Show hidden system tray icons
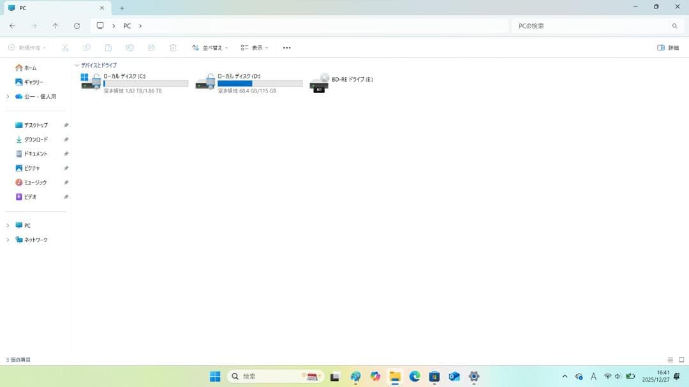Viewport: 689px width, 387px height. (565, 376)
